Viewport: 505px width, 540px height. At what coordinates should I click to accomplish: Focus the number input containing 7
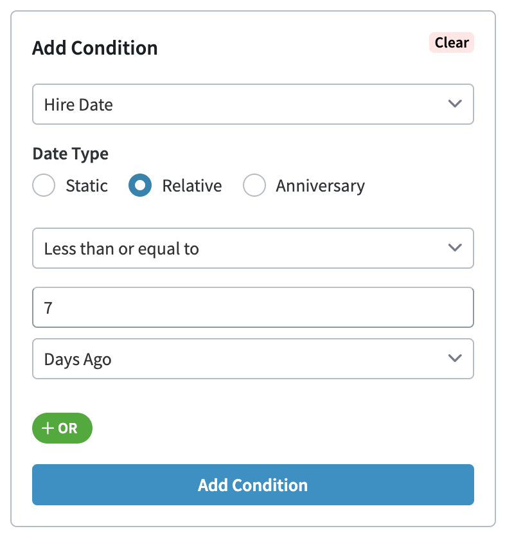point(253,307)
